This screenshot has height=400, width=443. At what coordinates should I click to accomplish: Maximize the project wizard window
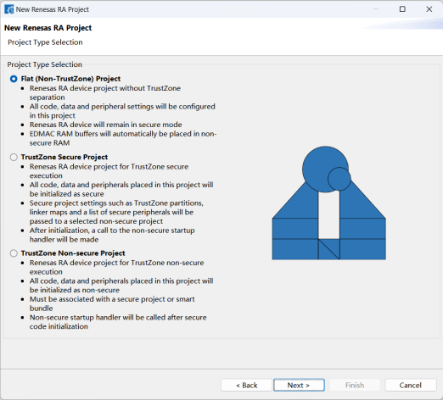pyautogui.click(x=402, y=9)
